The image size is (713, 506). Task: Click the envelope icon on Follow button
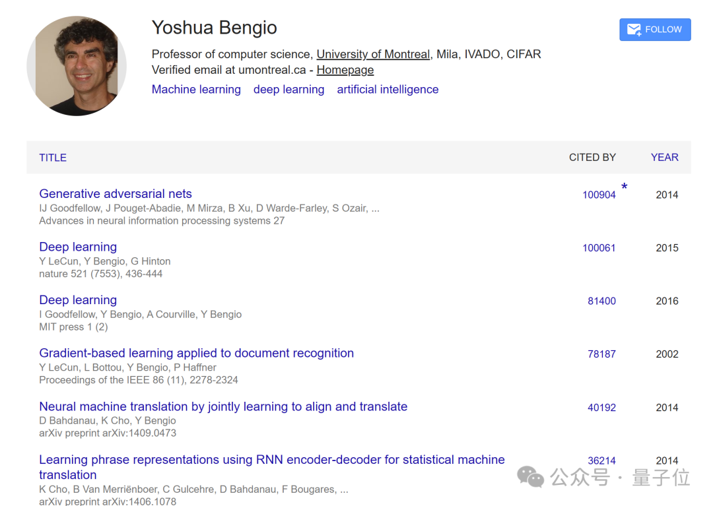[x=634, y=30]
